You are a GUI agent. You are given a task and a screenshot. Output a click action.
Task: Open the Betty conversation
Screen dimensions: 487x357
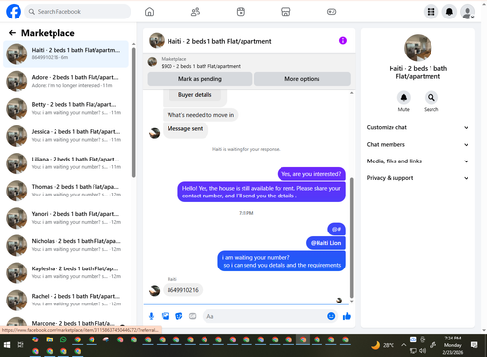[x=65, y=109]
